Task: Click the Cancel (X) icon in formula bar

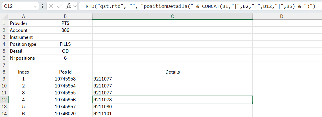Action: (x=51, y=6)
